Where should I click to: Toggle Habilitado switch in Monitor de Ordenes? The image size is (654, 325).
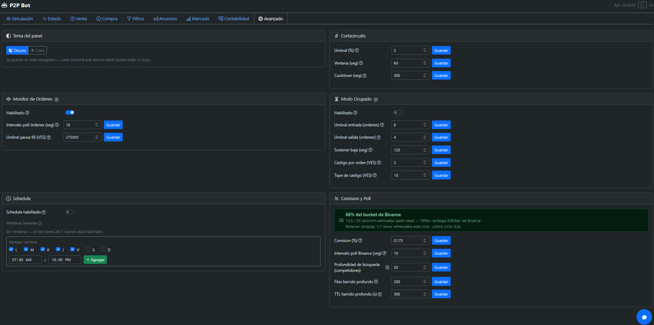point(70,112)
